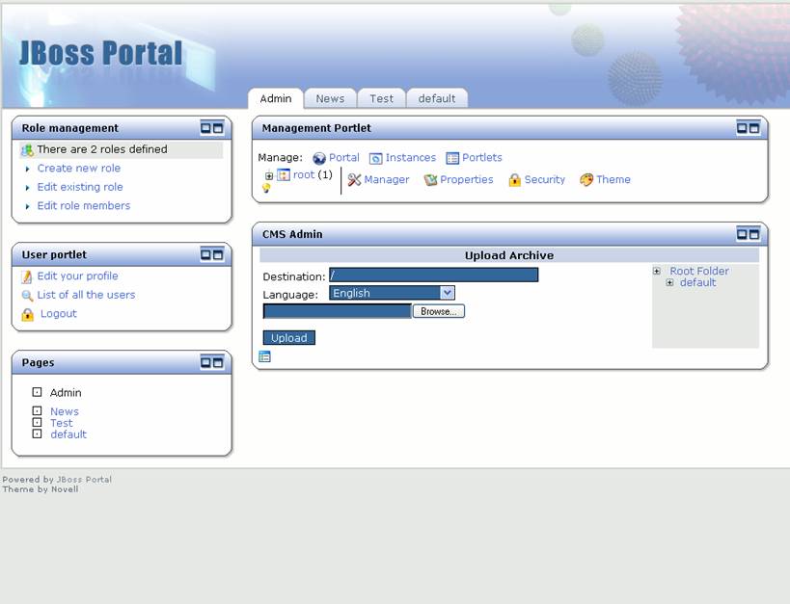Click the lightbulb hint icon

(x=266, y=188)
